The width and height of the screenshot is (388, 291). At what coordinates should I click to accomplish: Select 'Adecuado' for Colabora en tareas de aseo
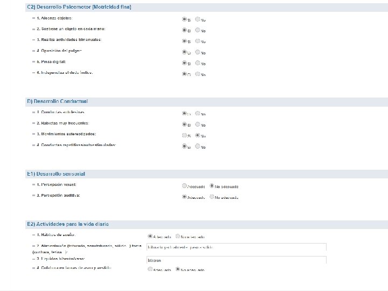[x=150, y=269]
